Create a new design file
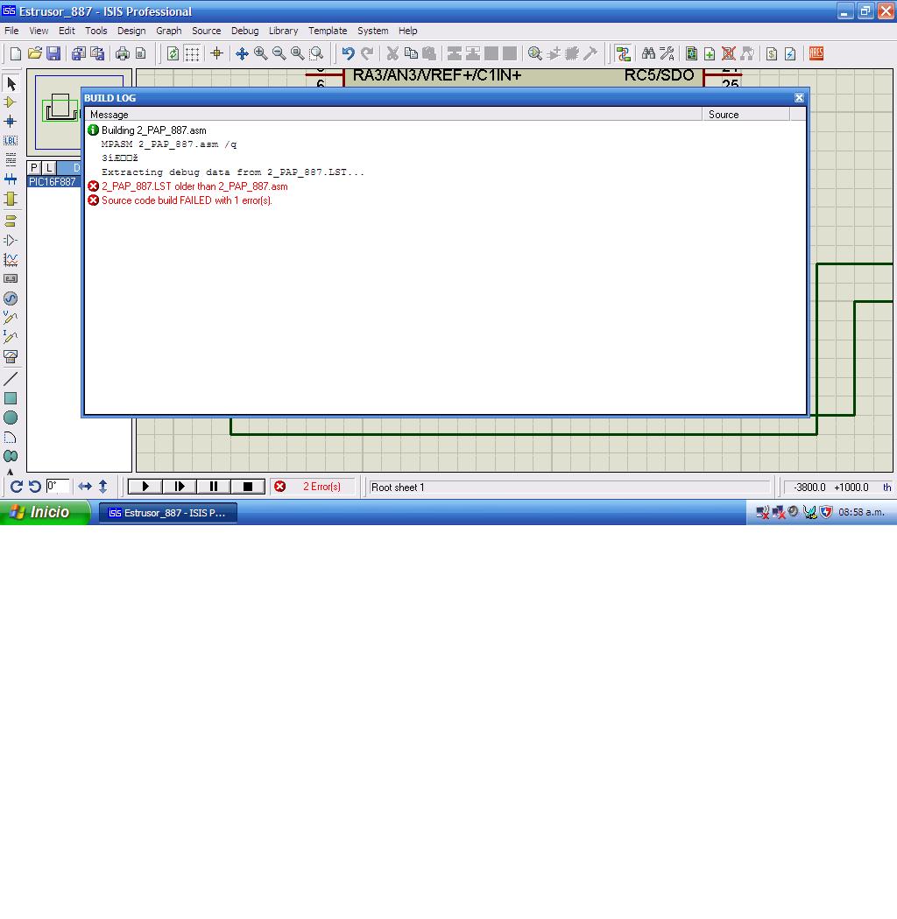 click(x=16, y=54)
